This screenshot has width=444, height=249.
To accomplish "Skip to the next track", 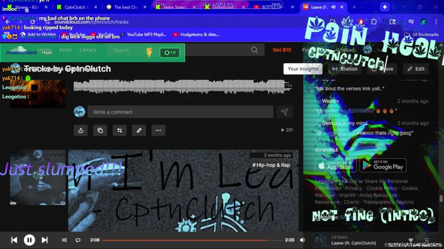I will (x=45, y=240).
